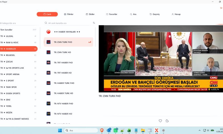Open the Filmler tab

[x=69, y=14]
